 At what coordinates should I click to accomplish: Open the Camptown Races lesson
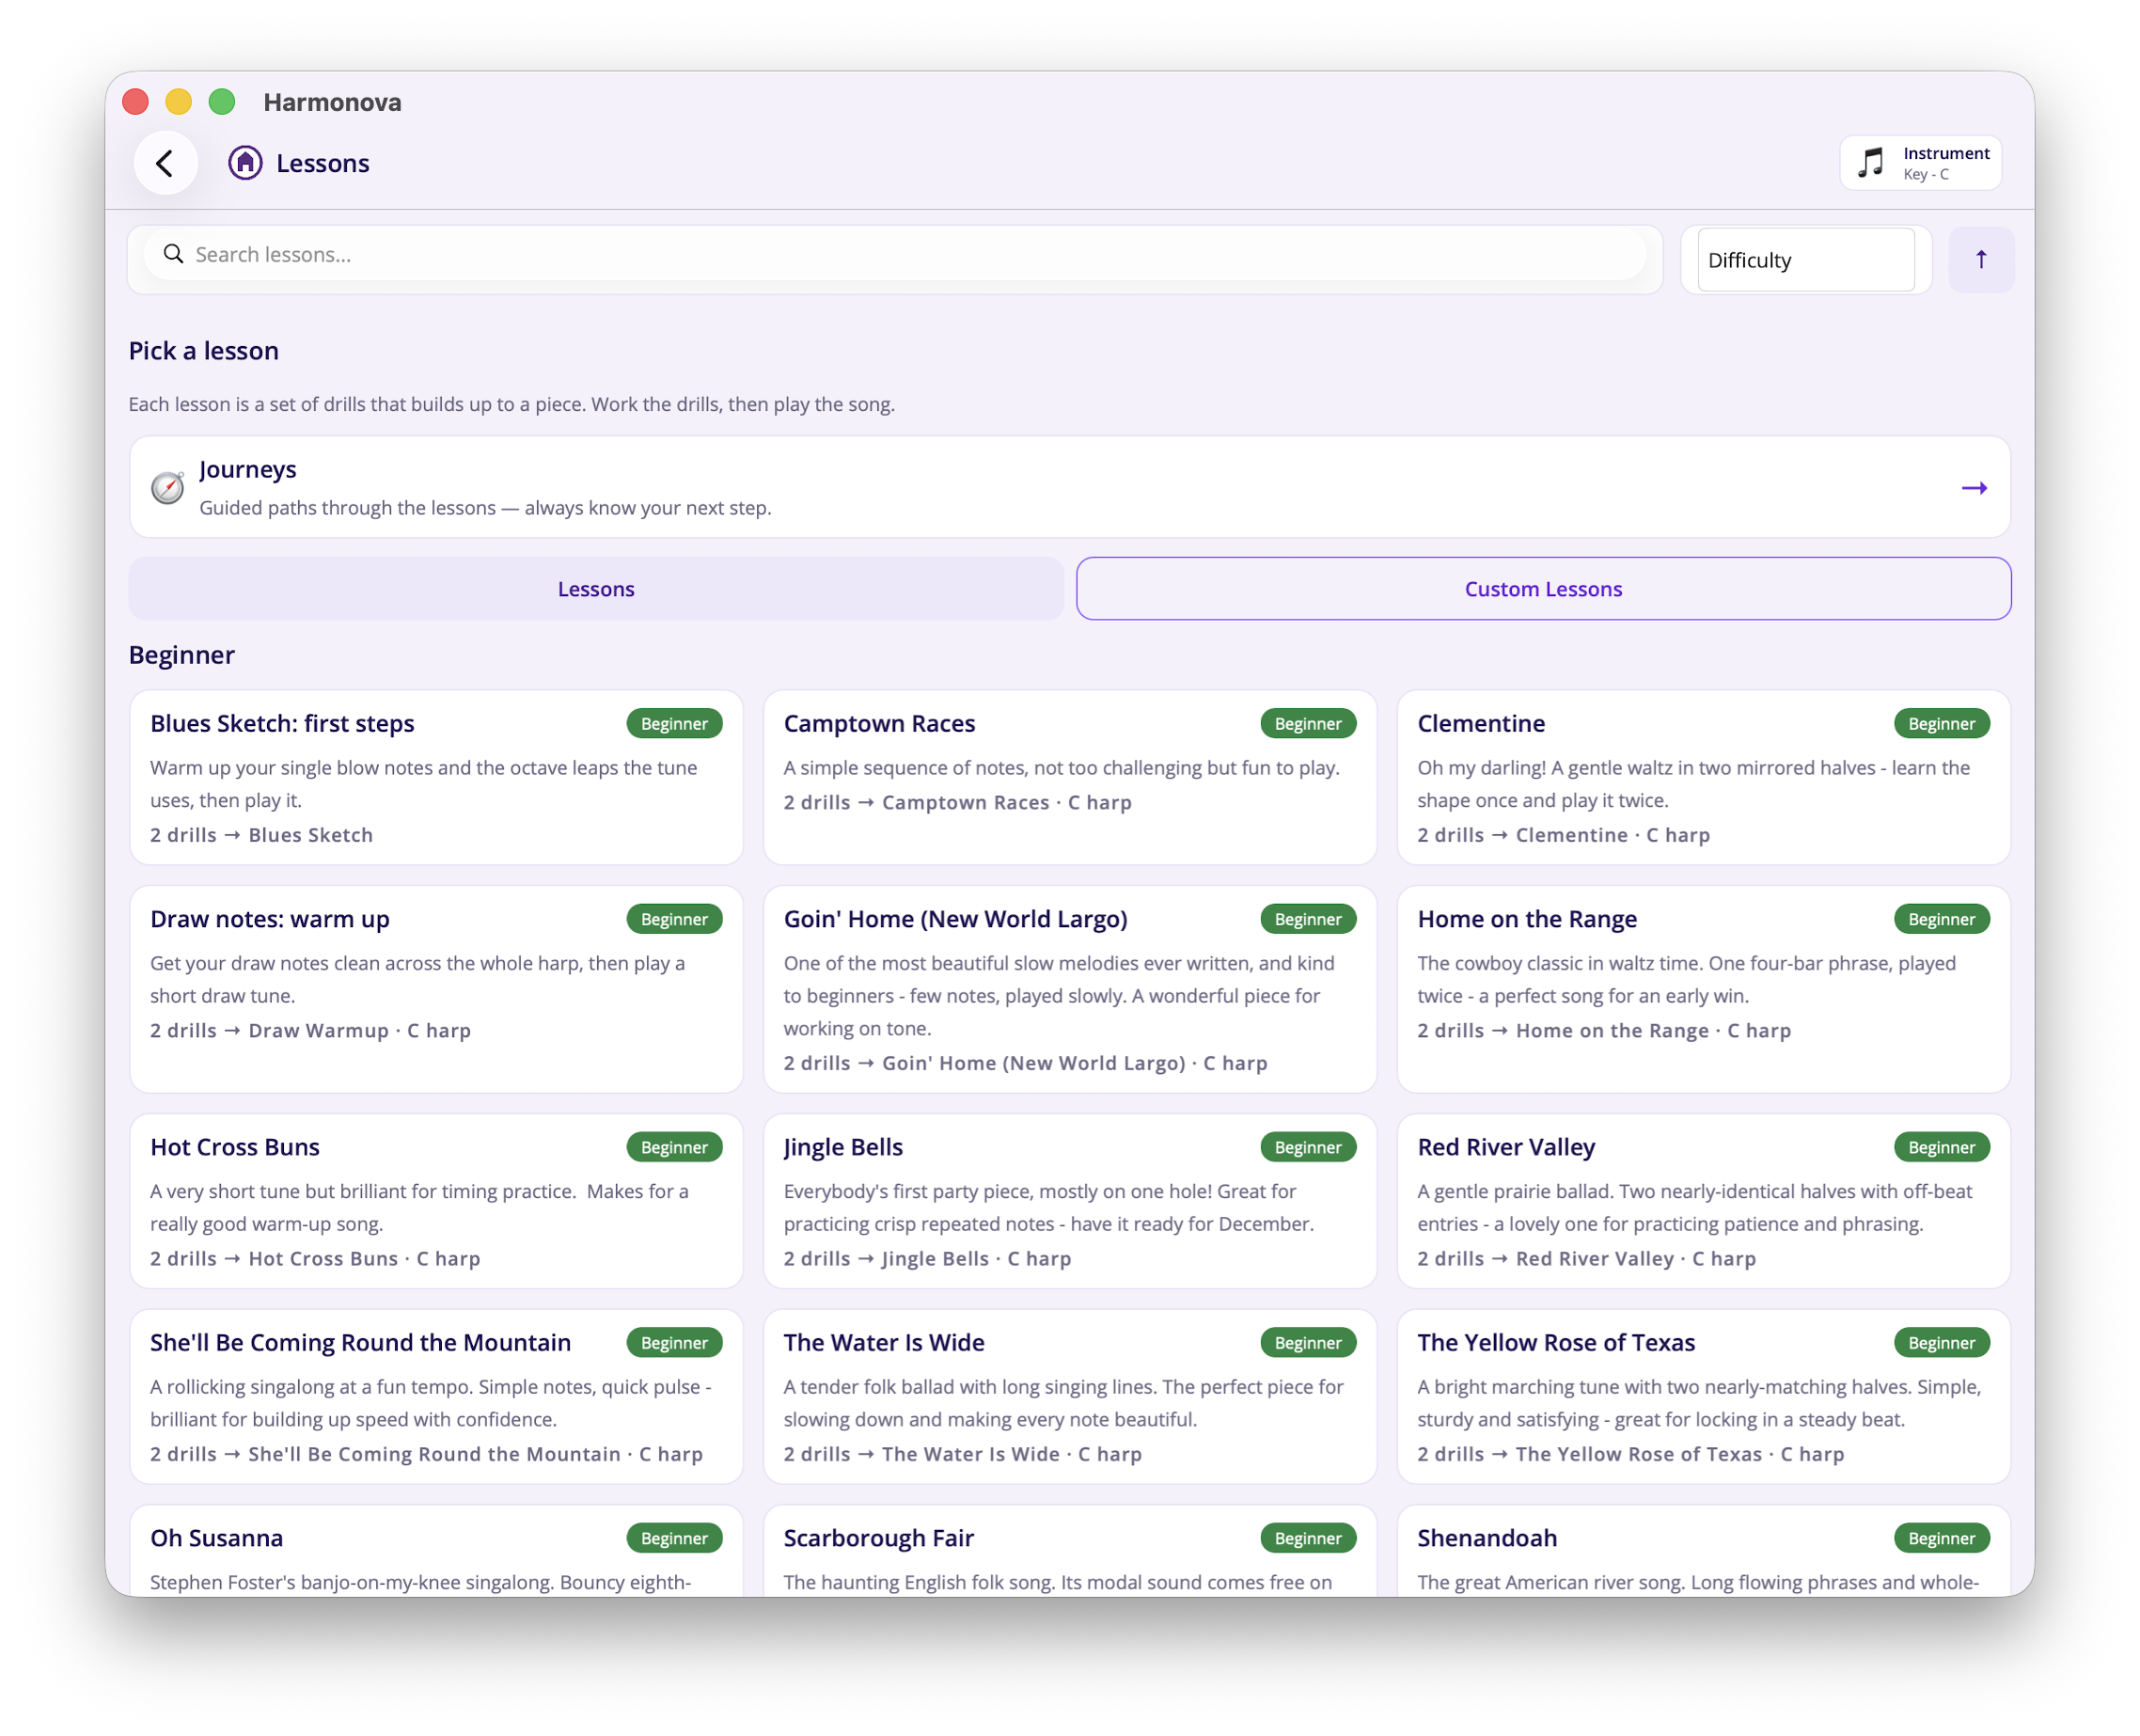click(1069, 777)
